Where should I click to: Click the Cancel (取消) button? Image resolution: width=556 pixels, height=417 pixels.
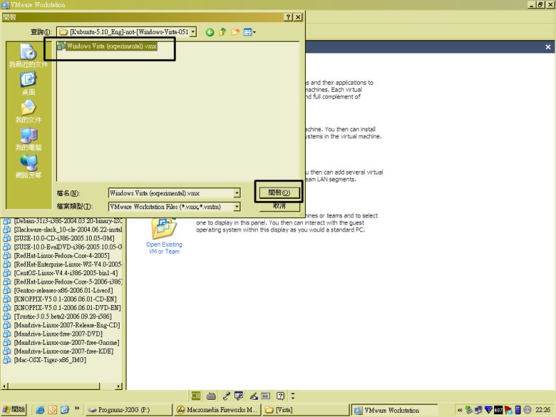[x=279, y=206]
